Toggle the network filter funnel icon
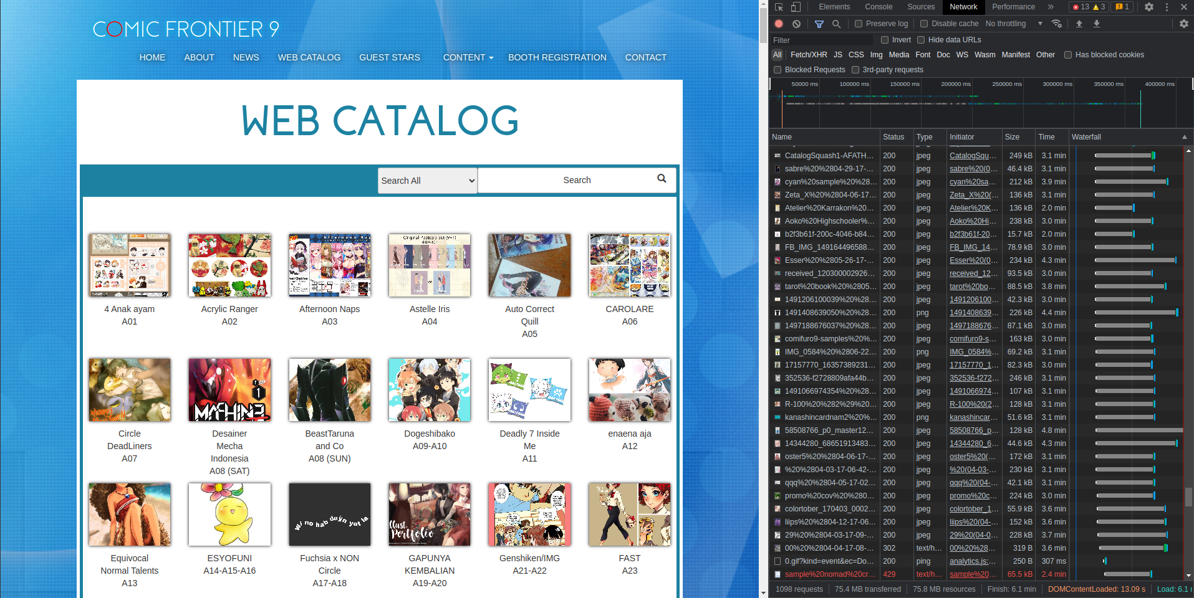Screen dimensions: 1194x598 point(819,24)
